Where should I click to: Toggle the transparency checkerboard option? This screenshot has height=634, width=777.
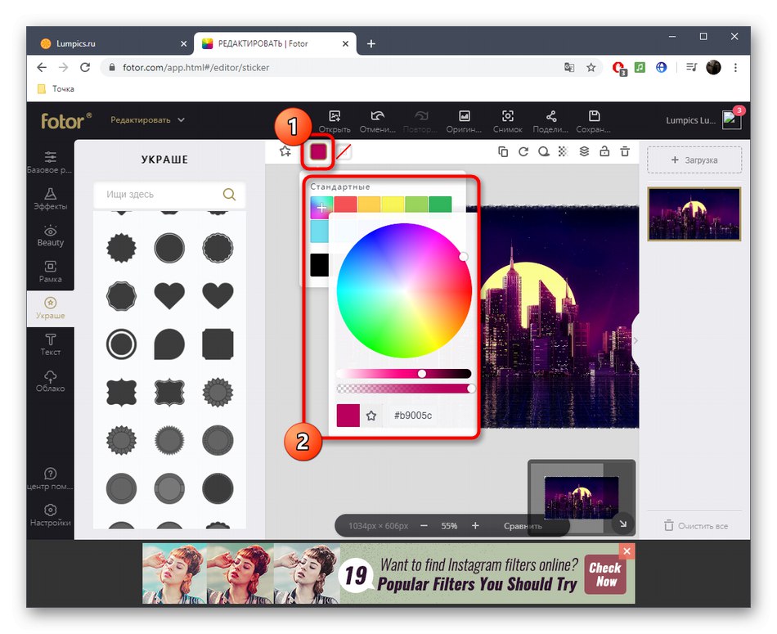pos(563,152)
